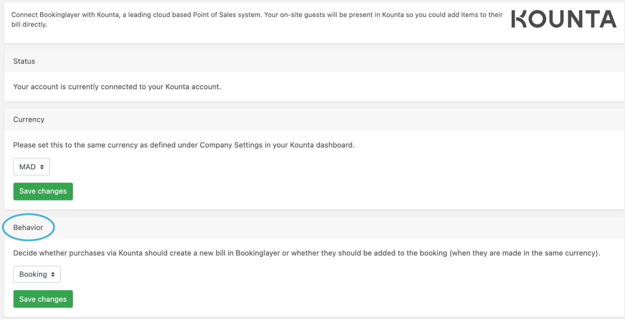Open the Booking behavior dropdown

[37, 274]
